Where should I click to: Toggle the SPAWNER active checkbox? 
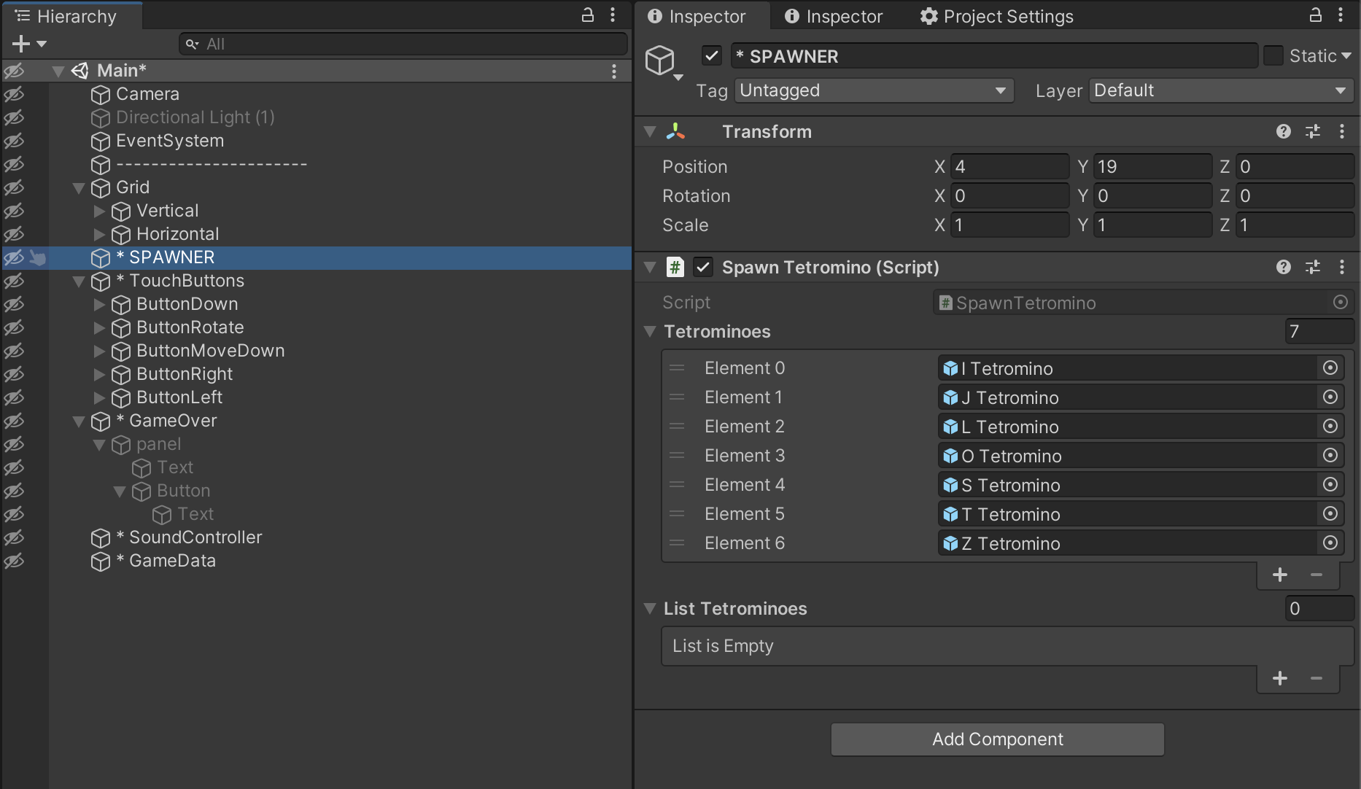click(x=711, y=56)
